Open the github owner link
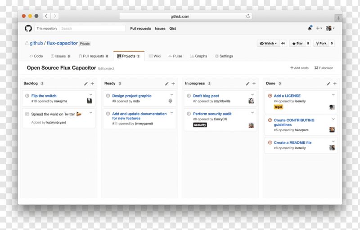This screenshot has height=230, width=360. 36,43
